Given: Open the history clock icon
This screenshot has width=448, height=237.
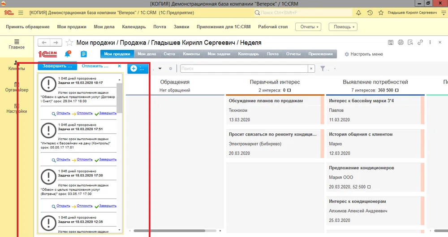Looking at the screenshot, I should (370, 13).
